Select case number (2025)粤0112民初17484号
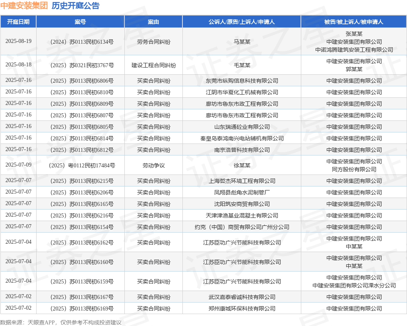This screenshot has height=326, width=407. [80, 165]
